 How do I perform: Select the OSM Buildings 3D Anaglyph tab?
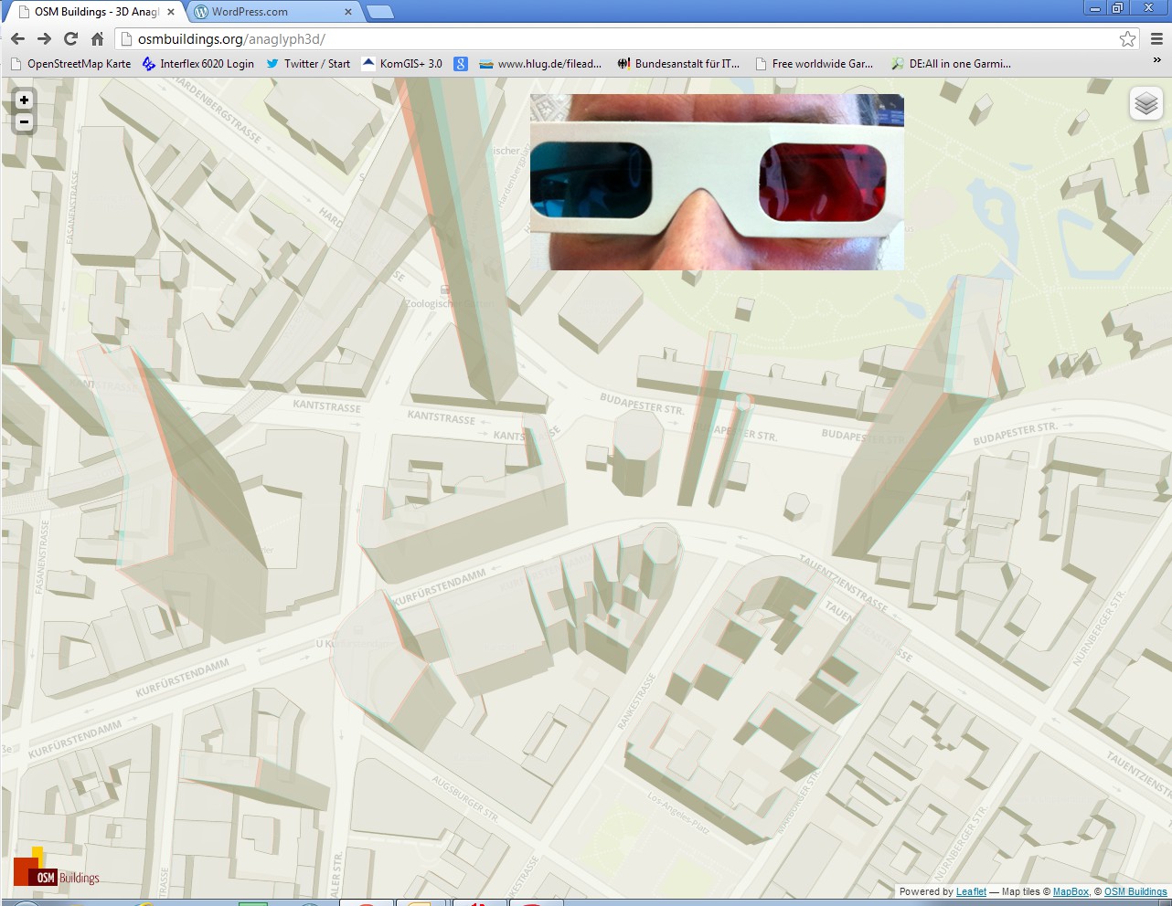pos(91,12)
